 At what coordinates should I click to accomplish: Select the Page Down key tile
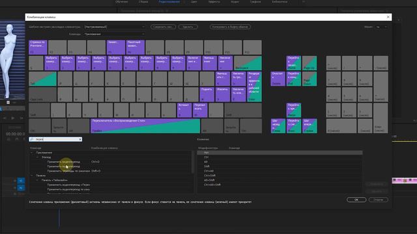tap(309, 79)
